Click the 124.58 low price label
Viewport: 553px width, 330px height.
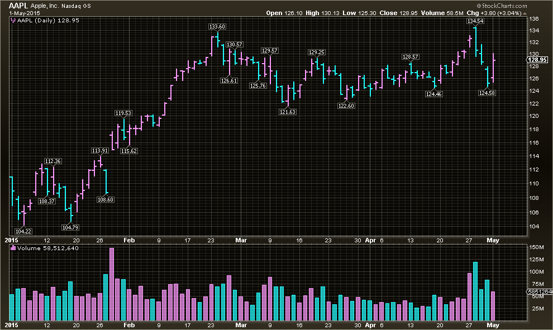click(x=487, y=93)
